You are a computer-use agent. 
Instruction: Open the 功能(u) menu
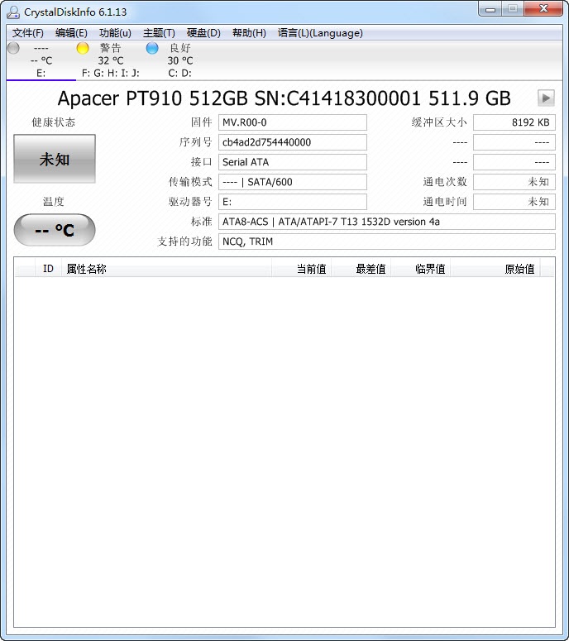(115, 33)
